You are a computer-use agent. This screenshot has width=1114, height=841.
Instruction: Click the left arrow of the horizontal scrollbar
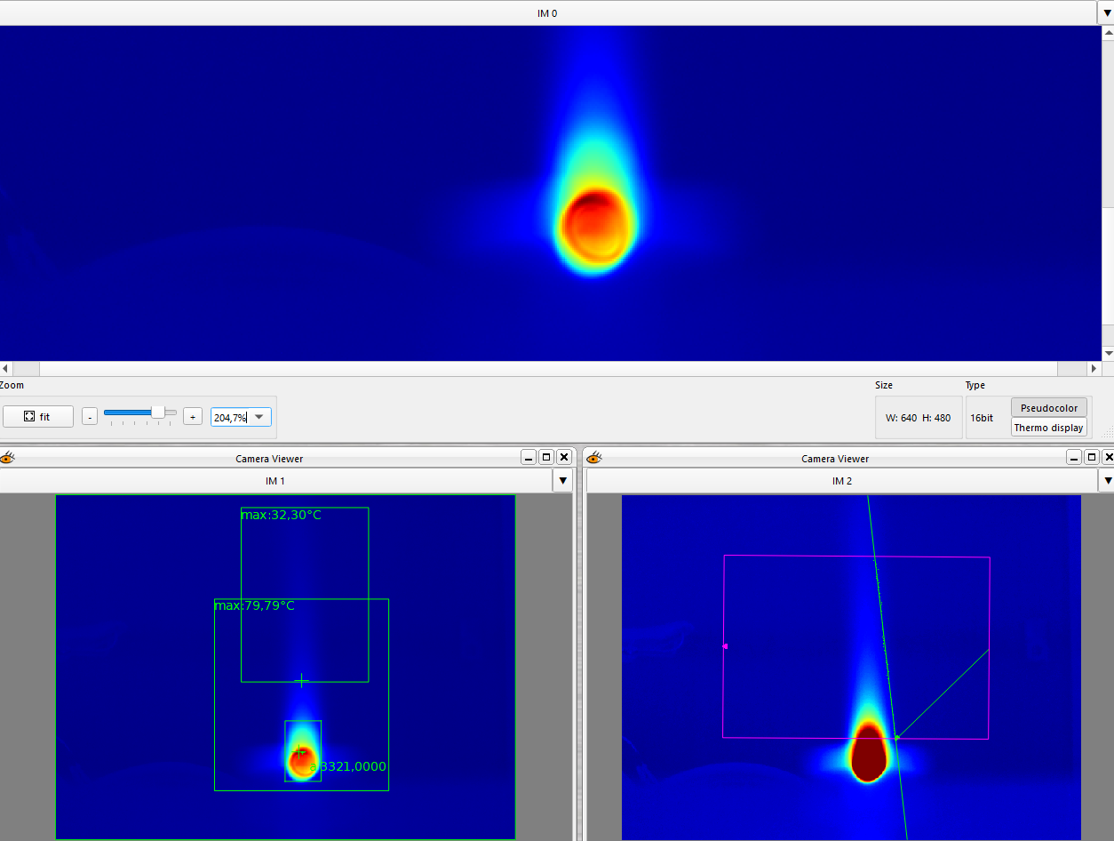[4, 368]
